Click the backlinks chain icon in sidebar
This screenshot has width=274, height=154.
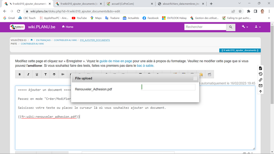point(261,80)
